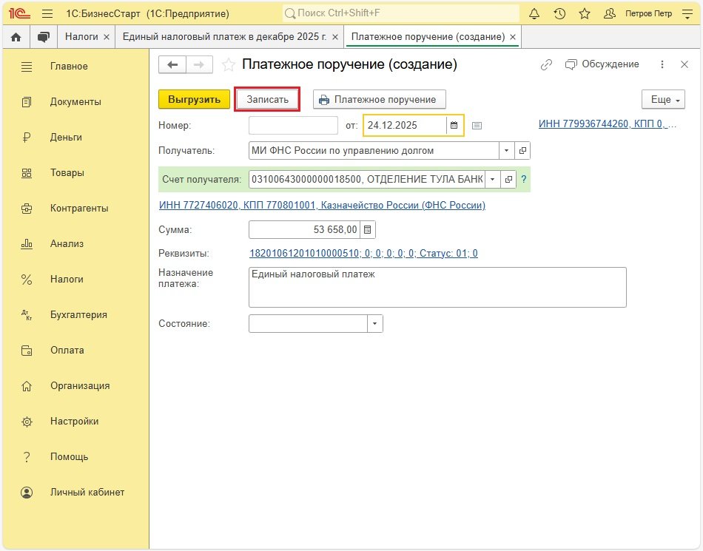Open the Состояние dropdown
Screen dimensions: 703x551
[x=374, y=324]
